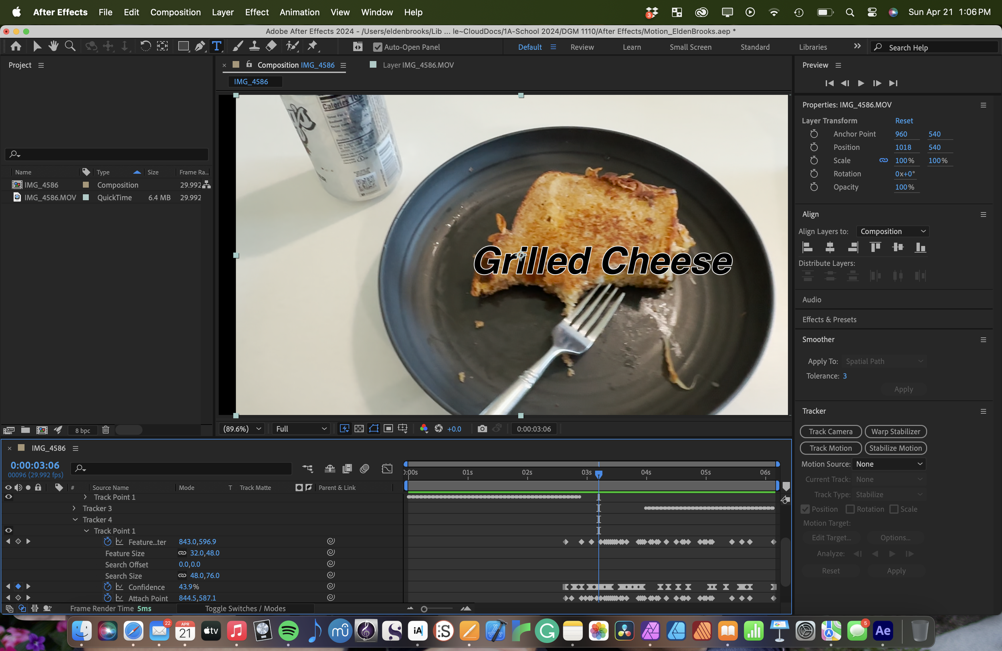Uncheck the Auto-Open Panel checkbox
1002x651 pixels.
[377, 47]
